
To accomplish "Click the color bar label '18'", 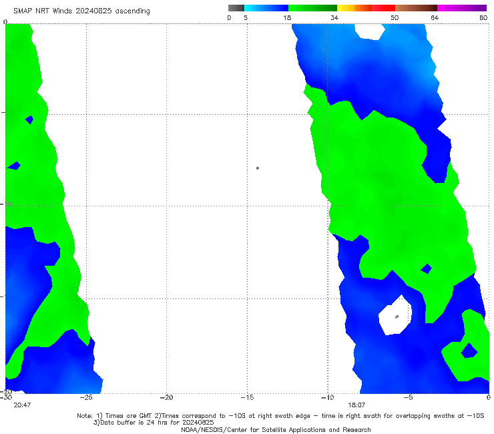I will coord(287,17).
